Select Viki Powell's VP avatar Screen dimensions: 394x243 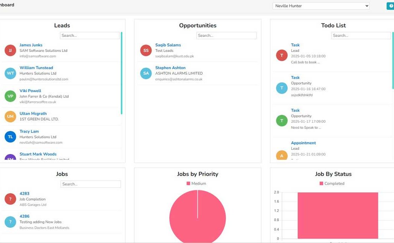pyautogui.click(x=10, y=96)
